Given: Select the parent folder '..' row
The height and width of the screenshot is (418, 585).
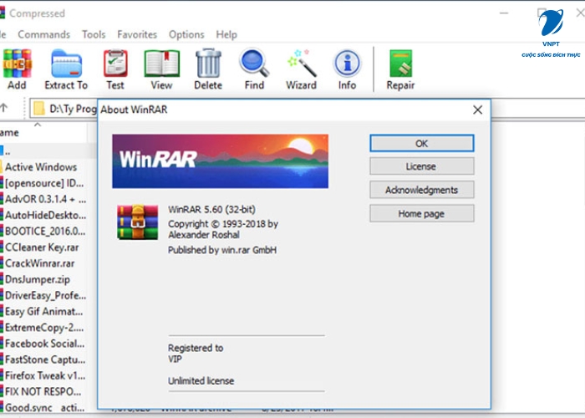Looking at the screenshot, I should click(x=48, y=151).
